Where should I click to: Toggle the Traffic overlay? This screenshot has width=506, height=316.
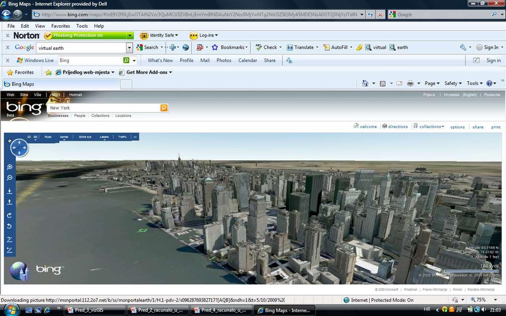(123, 137)
